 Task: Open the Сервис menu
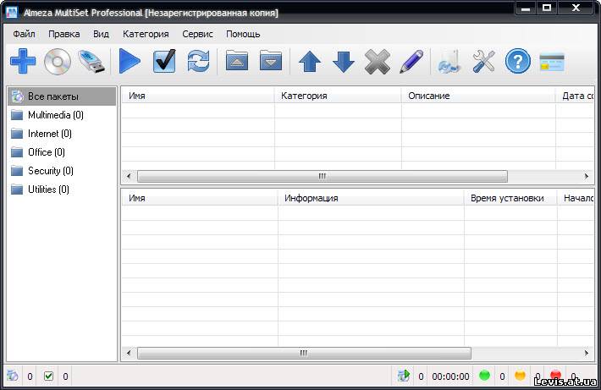[x=197, y=34]
